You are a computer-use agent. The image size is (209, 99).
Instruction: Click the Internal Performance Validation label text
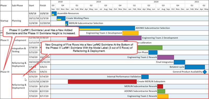[124, 77]
